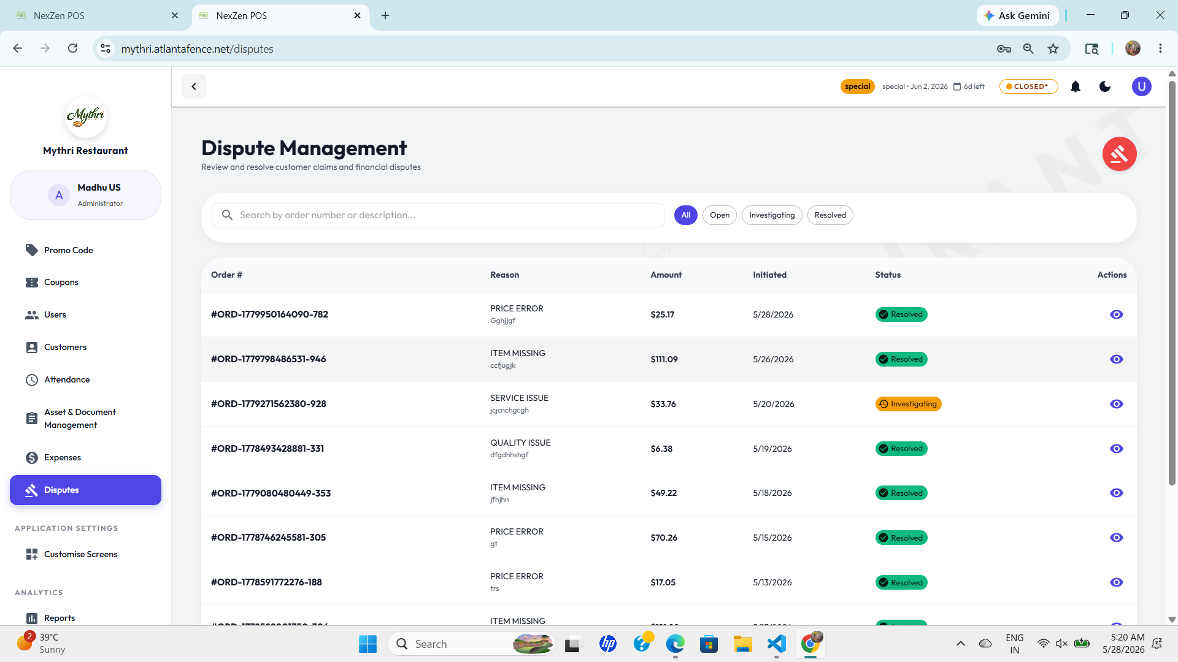Click the Ask Gemini button

tap(1017, 15)
